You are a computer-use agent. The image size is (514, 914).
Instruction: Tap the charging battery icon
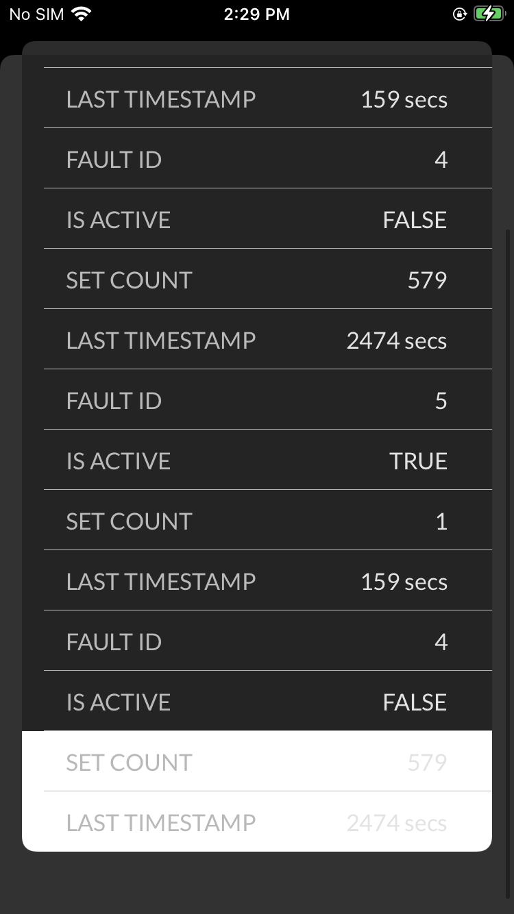[x=489, y=14]
